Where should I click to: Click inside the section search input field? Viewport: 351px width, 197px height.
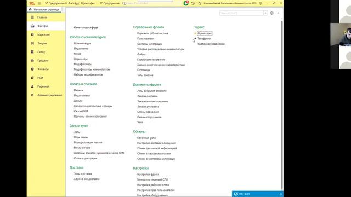click(x=241, y=13)
